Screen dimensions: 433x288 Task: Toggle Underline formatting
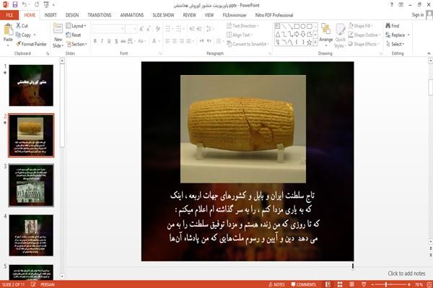coord(109,41)
